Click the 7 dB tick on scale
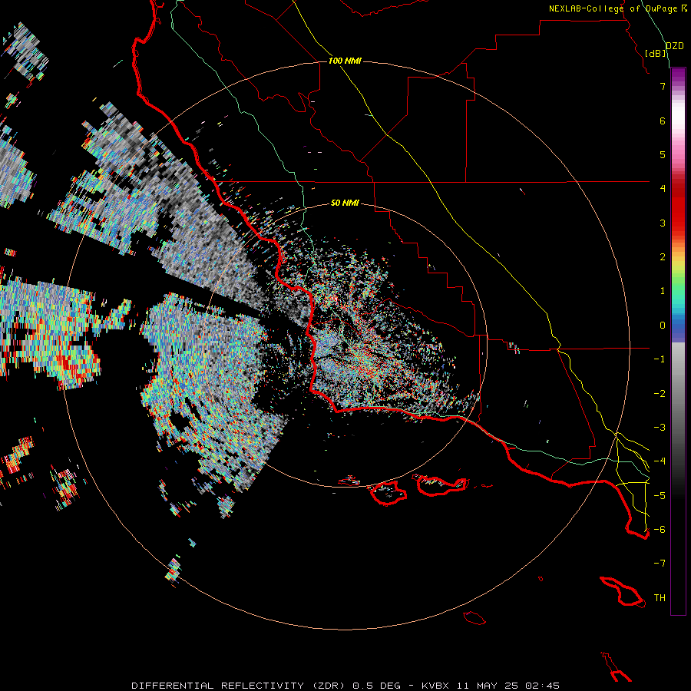The height and width of the screenshot is (691, 691). (663, 86)
